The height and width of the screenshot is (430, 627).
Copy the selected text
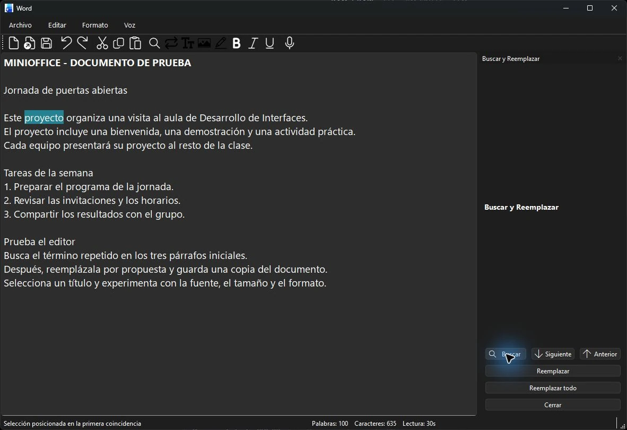(118, 43)
